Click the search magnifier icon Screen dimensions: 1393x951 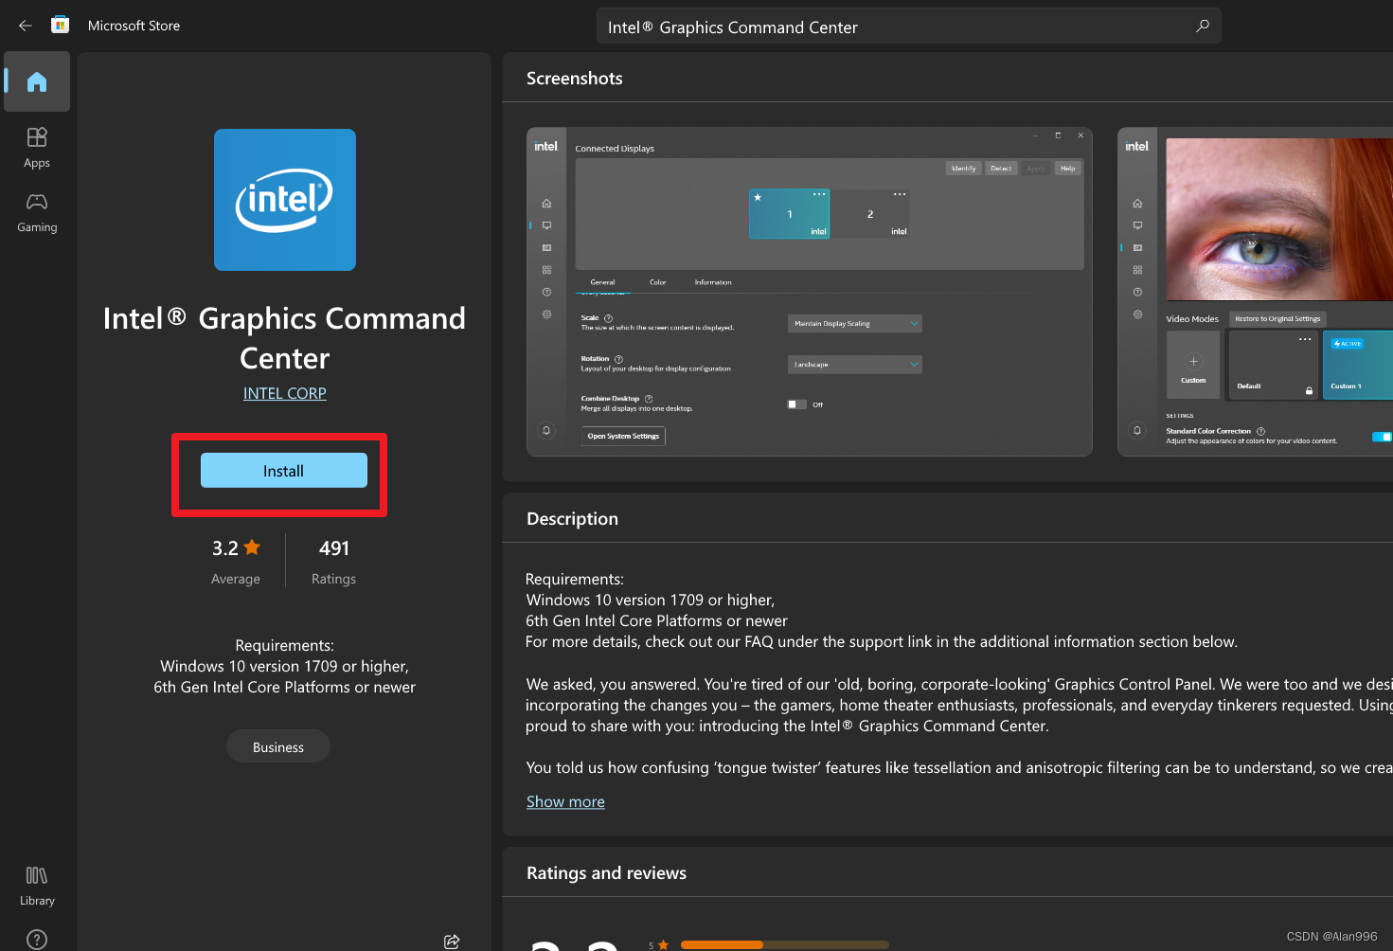[1202, 27]
